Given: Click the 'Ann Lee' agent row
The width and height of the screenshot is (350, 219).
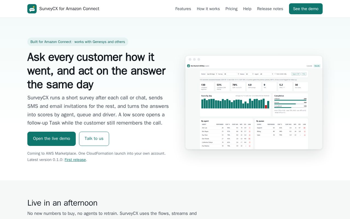Looking at the screenshot, I should (226, 128).
